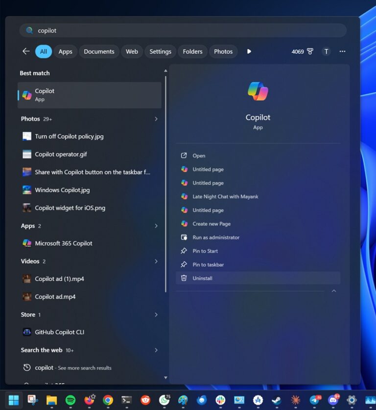Open Copilot ad.mp4 video

pos(90,297)
